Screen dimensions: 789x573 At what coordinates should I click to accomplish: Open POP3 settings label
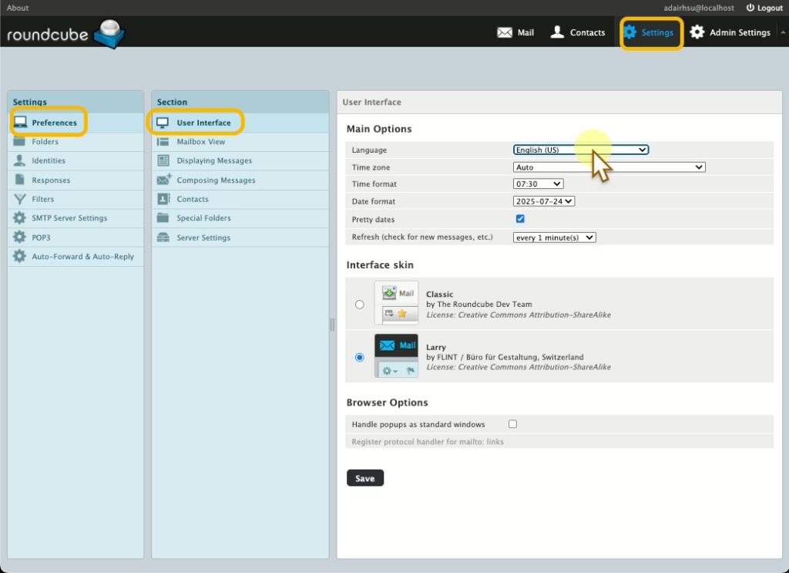tap(42, 238)
